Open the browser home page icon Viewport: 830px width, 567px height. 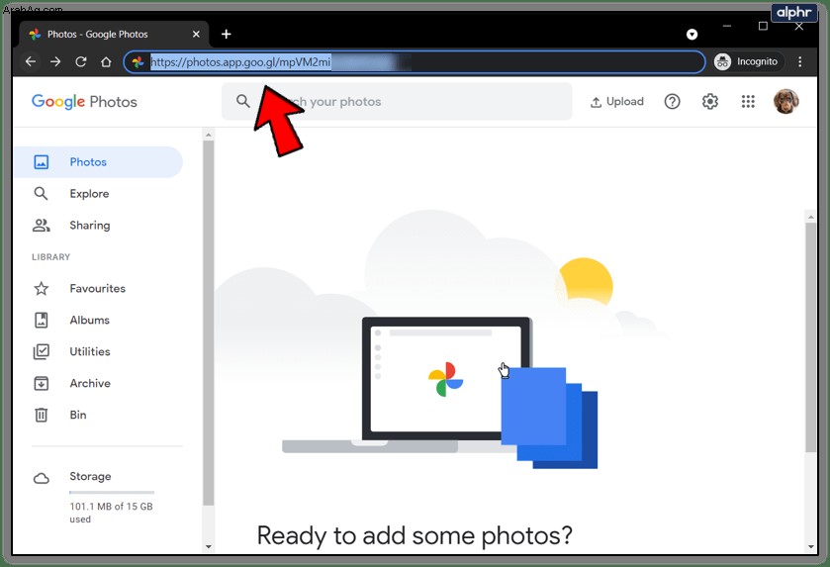point(106,61)
